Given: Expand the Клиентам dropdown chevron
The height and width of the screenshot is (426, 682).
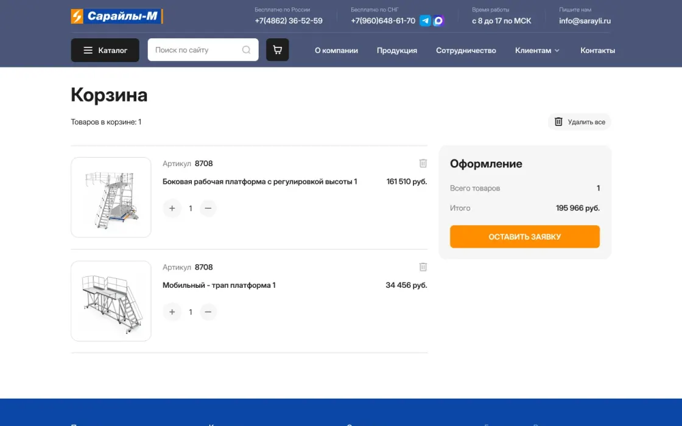Looking at the screenshot, I should tap(557, 51).
